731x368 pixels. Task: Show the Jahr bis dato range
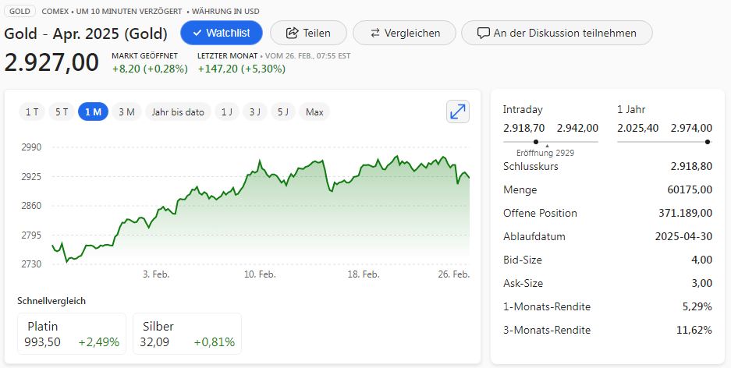point(178,111)
